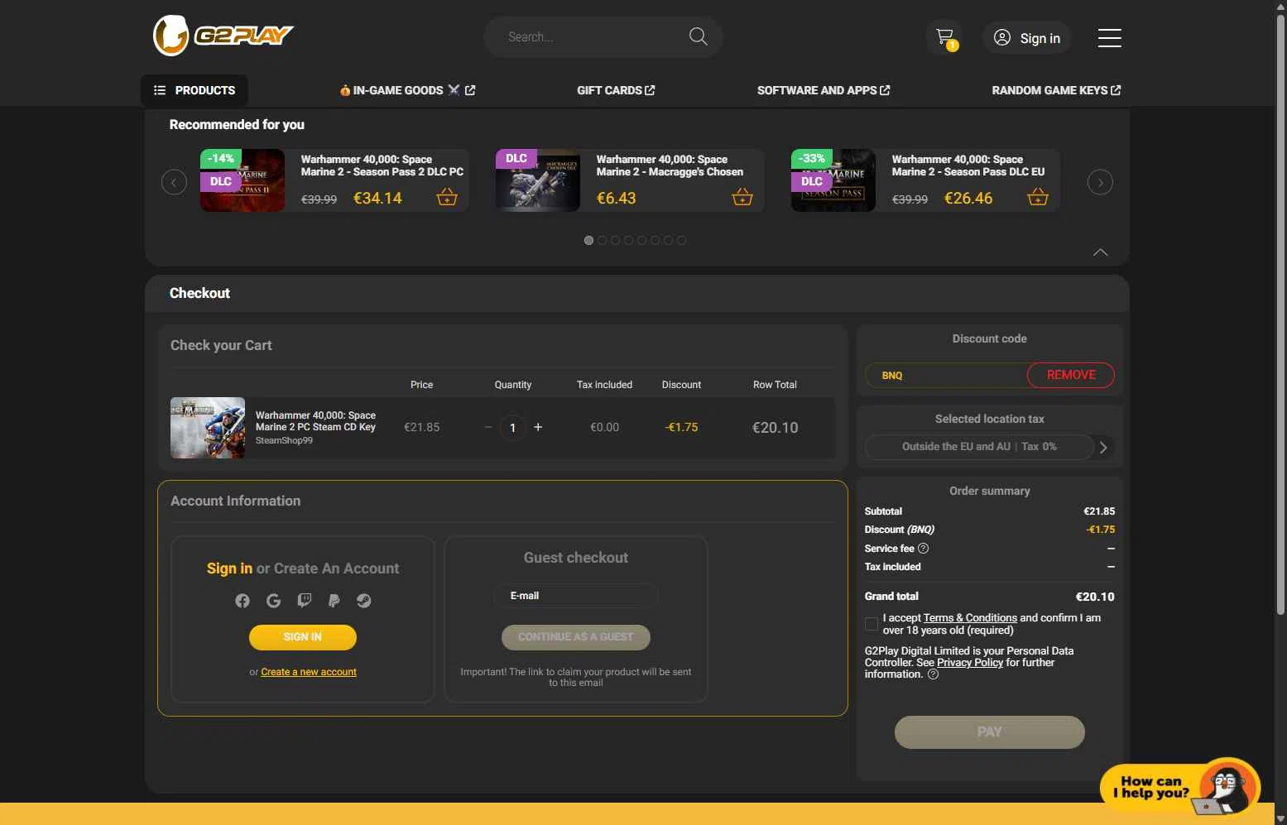Viewport: 1287px width, 825px height.
Task: Open IN-GAME GOODS link
Action: click(x=407, y=90)
